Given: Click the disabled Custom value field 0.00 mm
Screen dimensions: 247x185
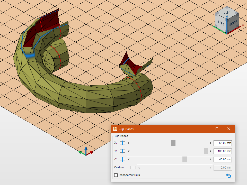Looking at the screenshot, I should pos(223,168).
